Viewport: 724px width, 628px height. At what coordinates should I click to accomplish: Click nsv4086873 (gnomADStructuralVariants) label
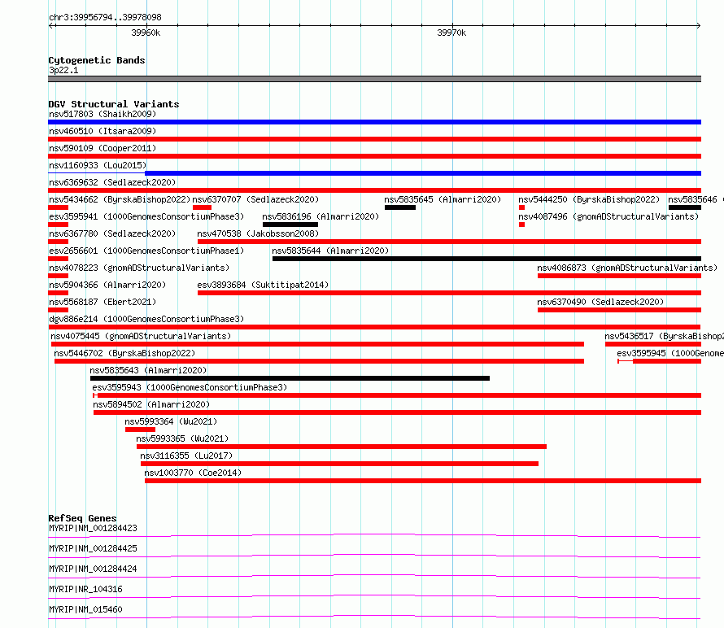point(627,268)
